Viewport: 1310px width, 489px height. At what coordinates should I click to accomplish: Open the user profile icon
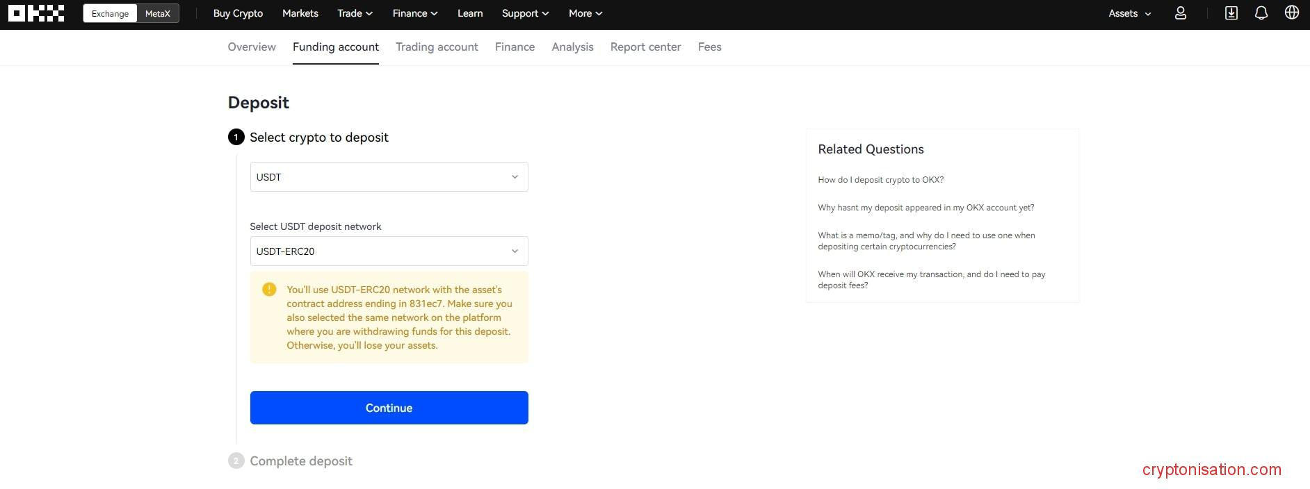pyautogui.click(x=1180, y=13)
